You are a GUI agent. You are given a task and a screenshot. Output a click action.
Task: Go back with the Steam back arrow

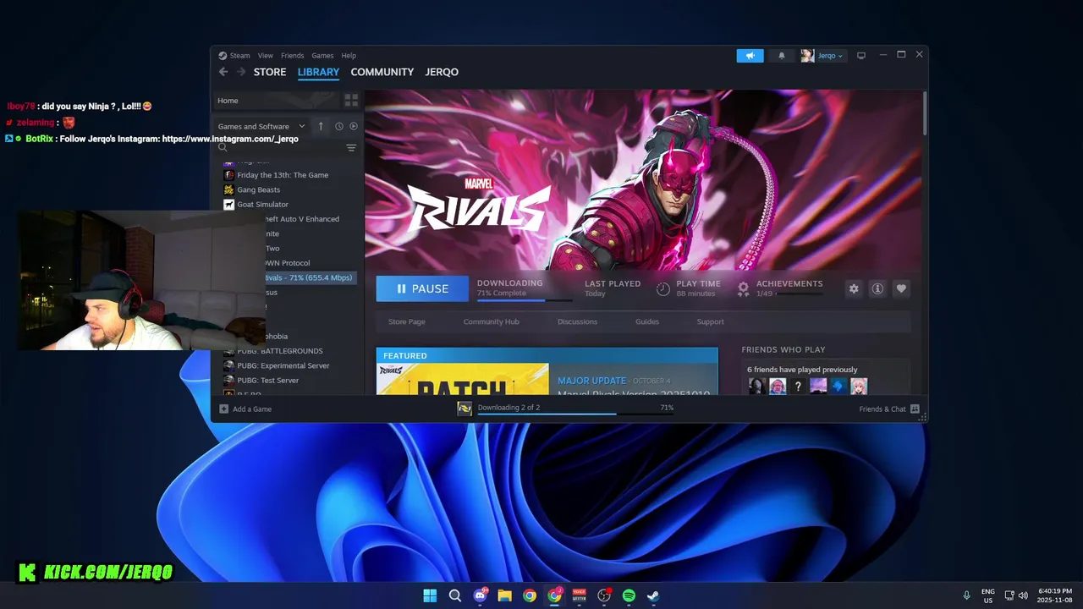click(x=223, y=72)
